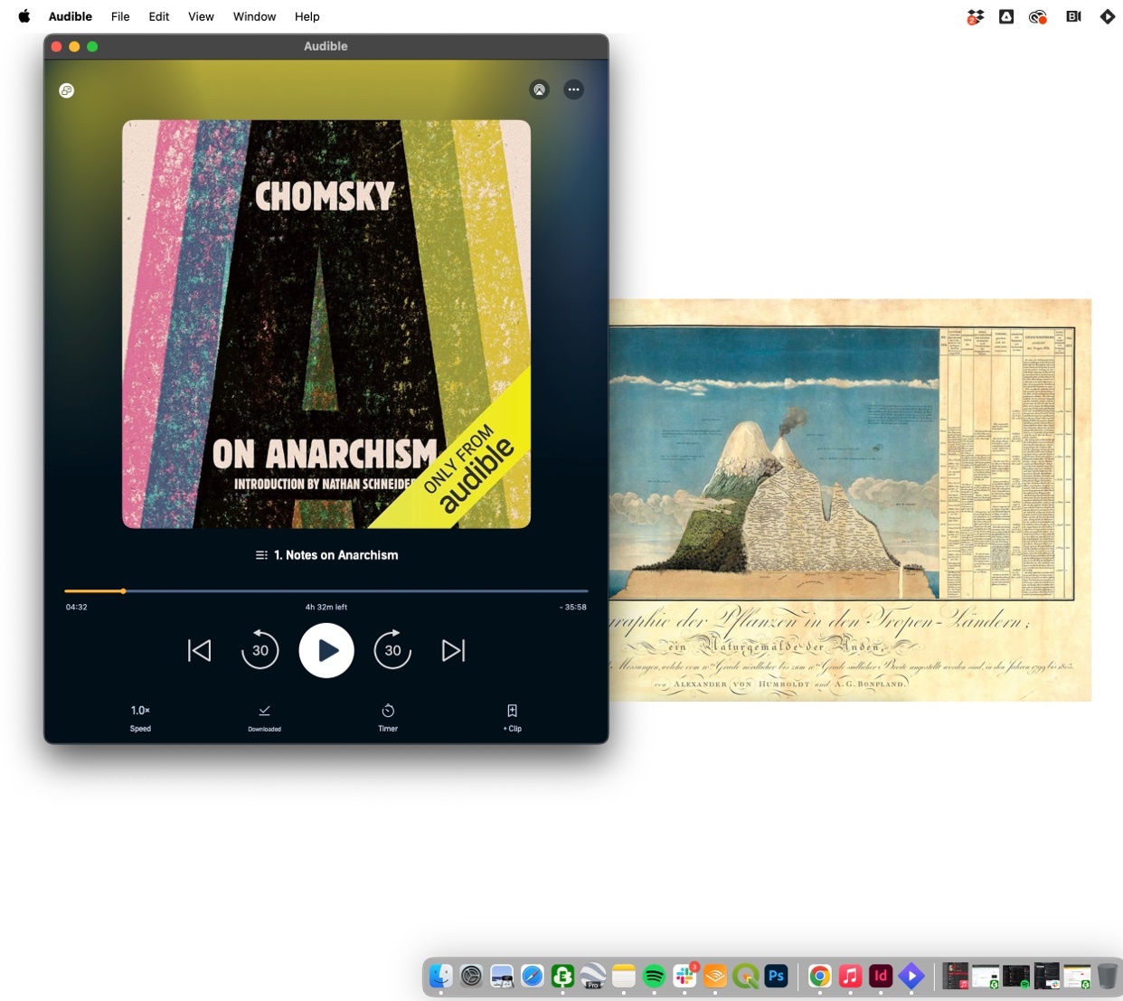Open the Trash in the Dock

[1108, 977]
